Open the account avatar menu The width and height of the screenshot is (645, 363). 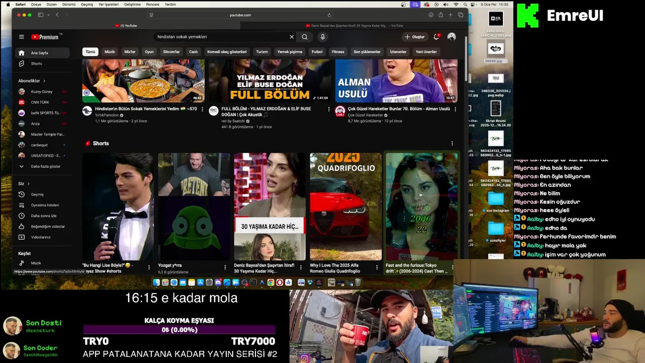451,37
